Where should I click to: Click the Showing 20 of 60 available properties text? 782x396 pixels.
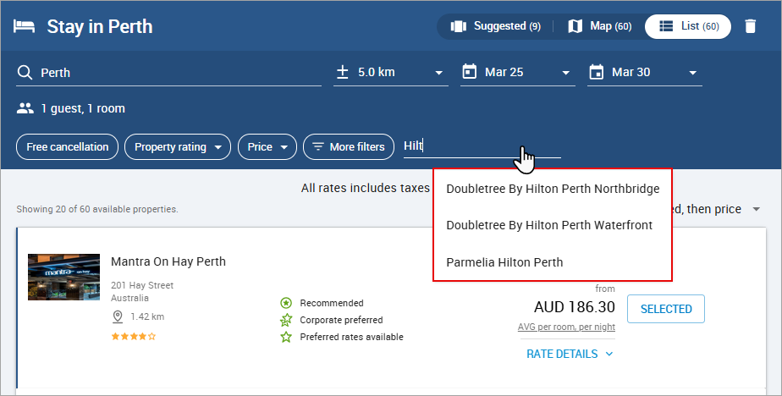click(97, 209)
